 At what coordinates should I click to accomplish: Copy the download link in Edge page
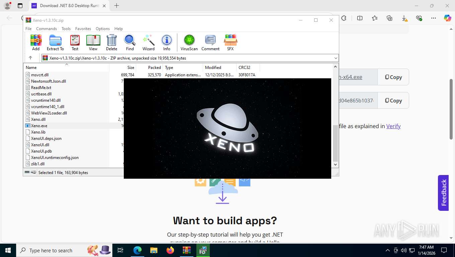(393, 77)
